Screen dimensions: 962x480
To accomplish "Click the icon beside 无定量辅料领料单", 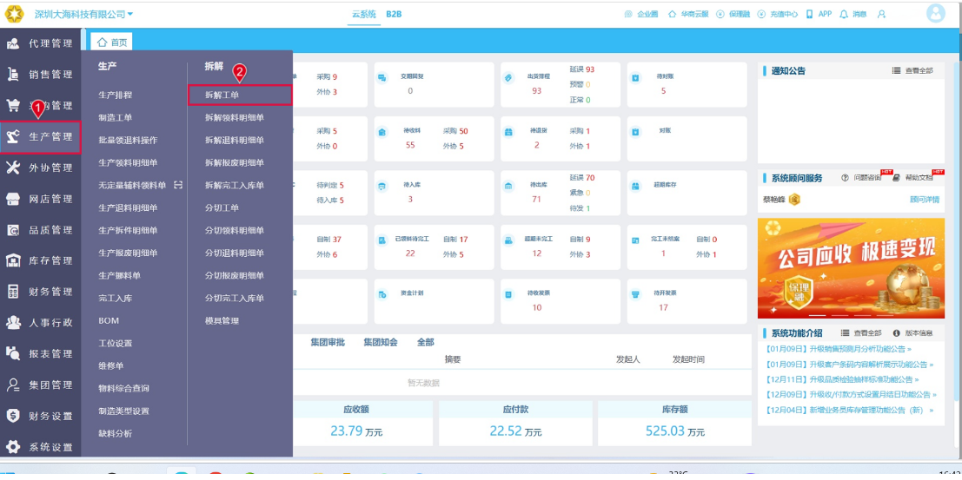I will point(178,185).
